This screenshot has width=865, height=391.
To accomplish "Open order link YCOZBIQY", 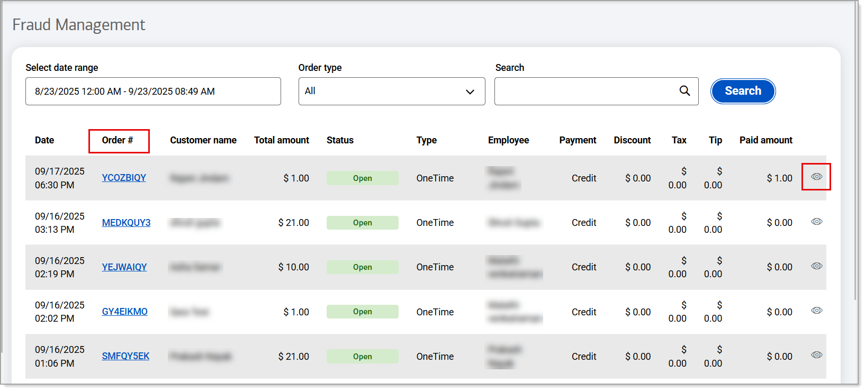I will (124, 178).
